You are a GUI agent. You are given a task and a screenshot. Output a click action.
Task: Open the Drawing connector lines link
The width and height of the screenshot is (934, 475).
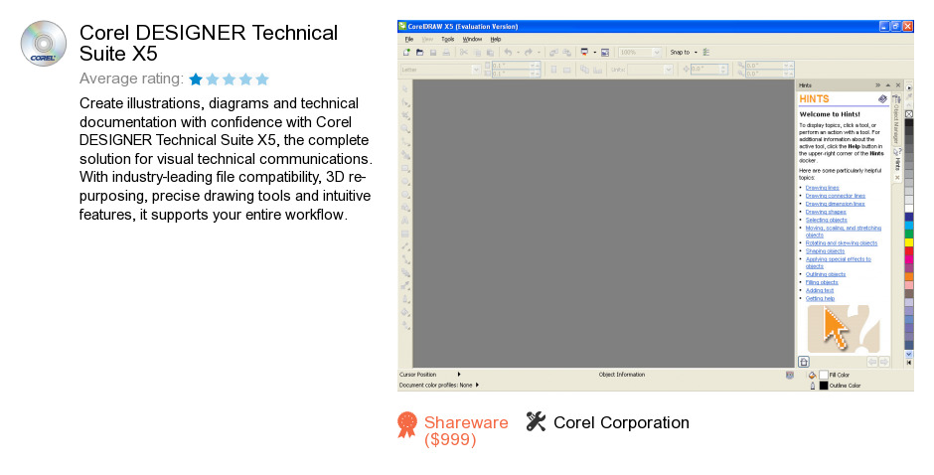835,196
